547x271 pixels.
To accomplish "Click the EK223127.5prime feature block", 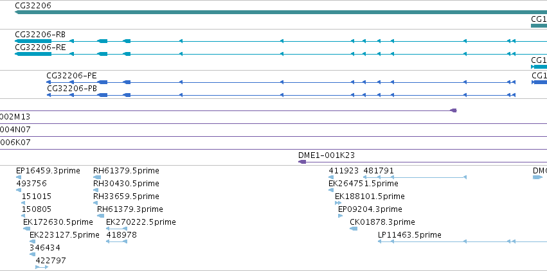I will pos(32,241).
